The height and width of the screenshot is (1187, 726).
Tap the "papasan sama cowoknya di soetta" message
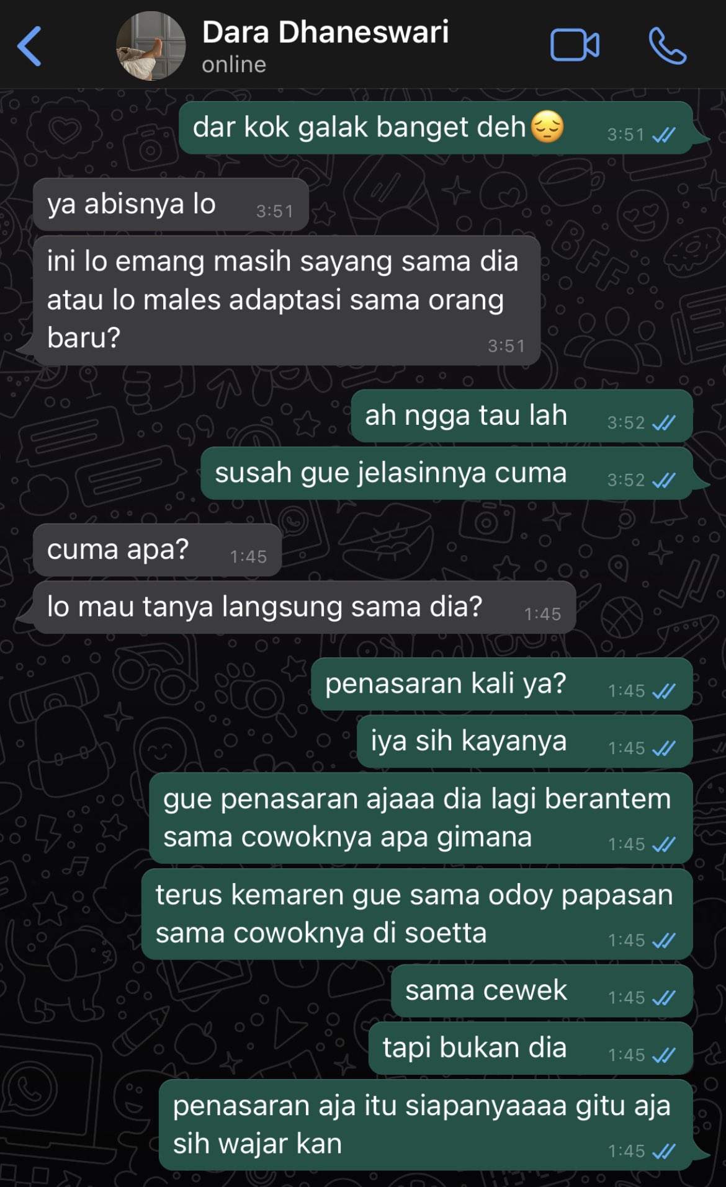[x=417, y=914]
